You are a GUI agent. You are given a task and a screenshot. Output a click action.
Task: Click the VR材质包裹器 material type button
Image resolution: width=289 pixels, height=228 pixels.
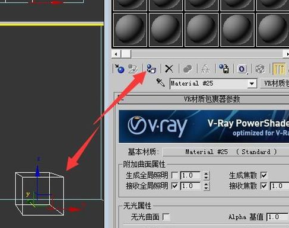[275, 84]
